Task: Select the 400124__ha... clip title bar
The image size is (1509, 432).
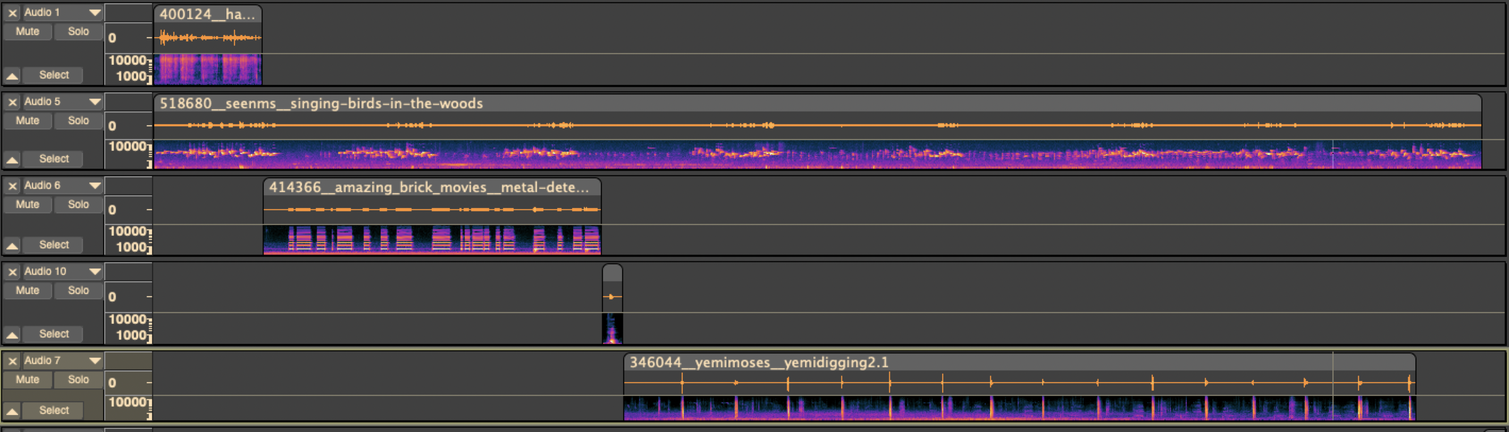Action: (208, 15)
